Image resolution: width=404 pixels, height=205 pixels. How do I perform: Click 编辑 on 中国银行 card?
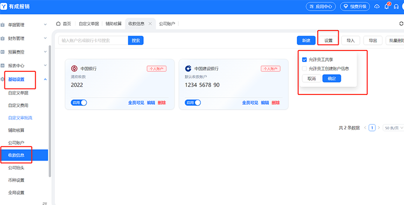[151, 102]
